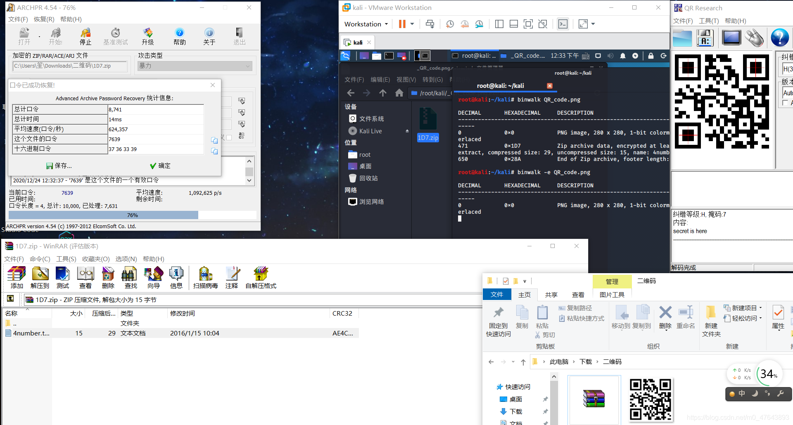This screenshot has height=425, width=793.
Task: Open the dropdown arrow beside the VMware stretch guest icon
Action: coord(593,24)
